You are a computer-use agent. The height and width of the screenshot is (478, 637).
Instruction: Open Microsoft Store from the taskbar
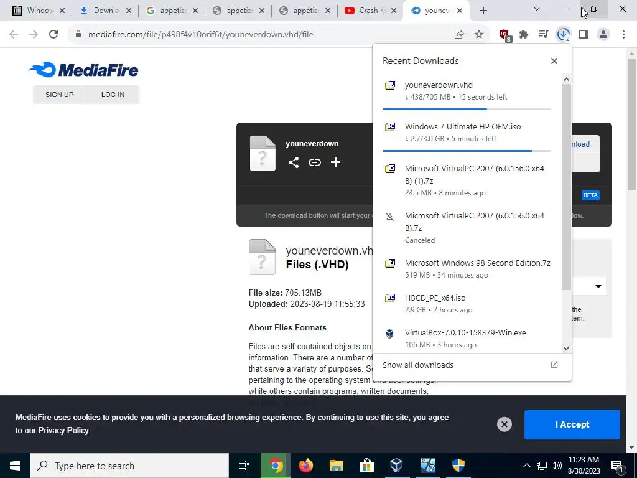coord(366,466)
